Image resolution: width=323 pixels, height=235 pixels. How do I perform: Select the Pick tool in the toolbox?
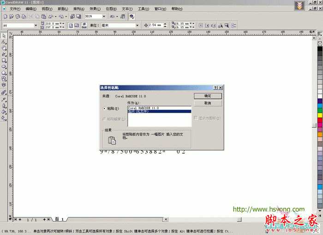tap(4, 36)
